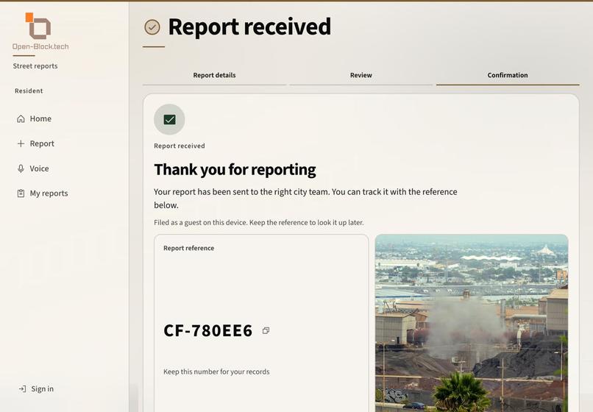Image resolution: width=593 pixels, height=412 pixels.
Task: Click the Filed as a guest note
Action: click(x=259, y=222)
